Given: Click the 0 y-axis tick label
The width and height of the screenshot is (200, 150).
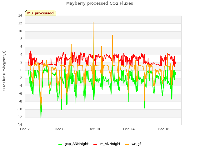Looking at the screenshot, I should pyautogui.click(x=21, y=70).
